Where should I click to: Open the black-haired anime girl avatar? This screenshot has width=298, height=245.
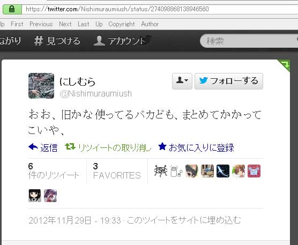35,196
